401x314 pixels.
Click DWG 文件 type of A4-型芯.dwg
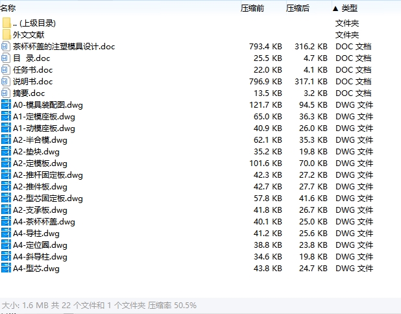point(354,269)
